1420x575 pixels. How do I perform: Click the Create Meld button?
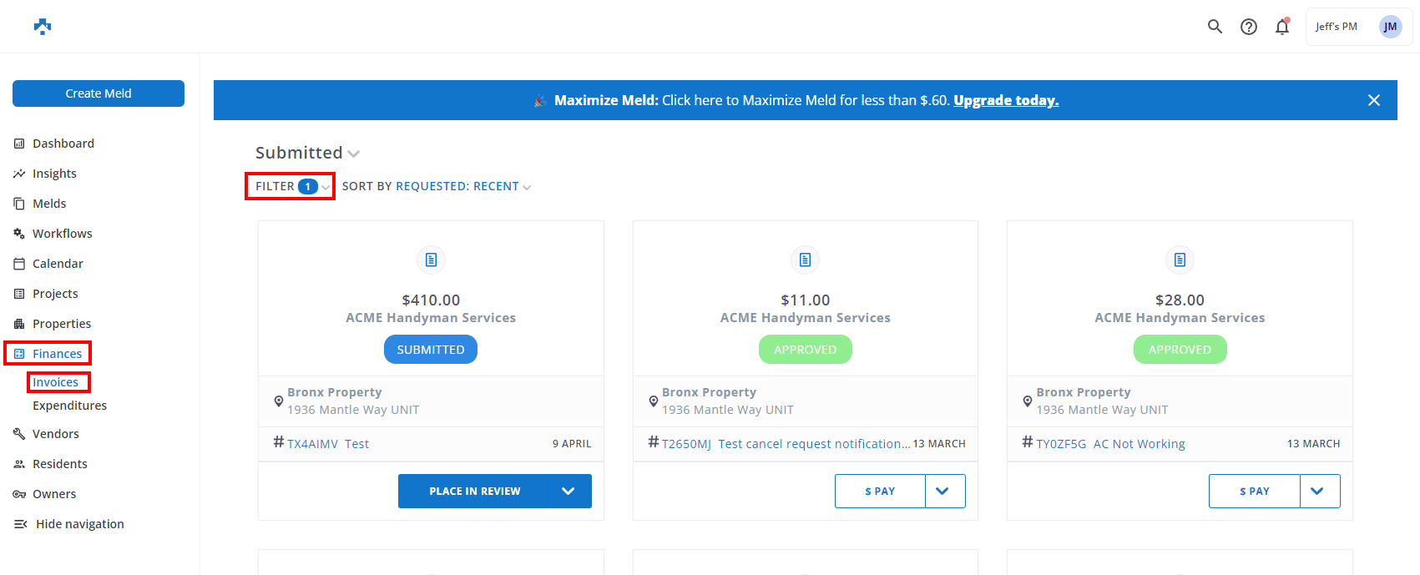[x=99, y=93]
